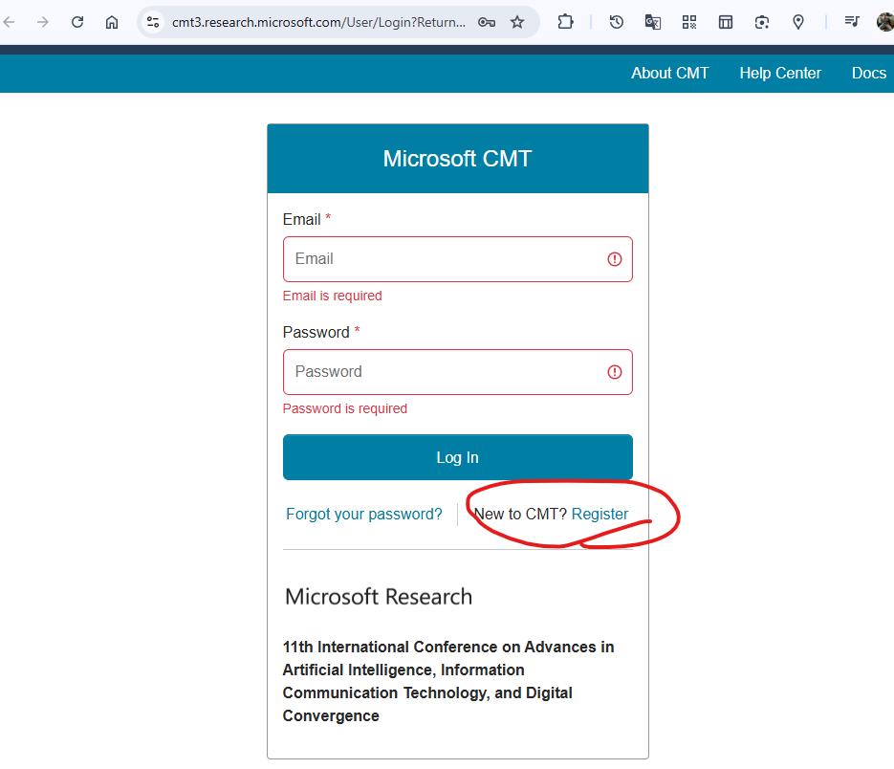This screenshot has width=894, height=769.
Task: Reload the CMT login page
Action: [77, 22]
